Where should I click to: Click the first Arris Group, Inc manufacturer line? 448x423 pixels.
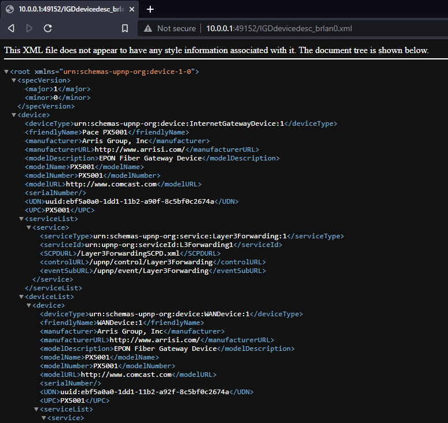117,141
